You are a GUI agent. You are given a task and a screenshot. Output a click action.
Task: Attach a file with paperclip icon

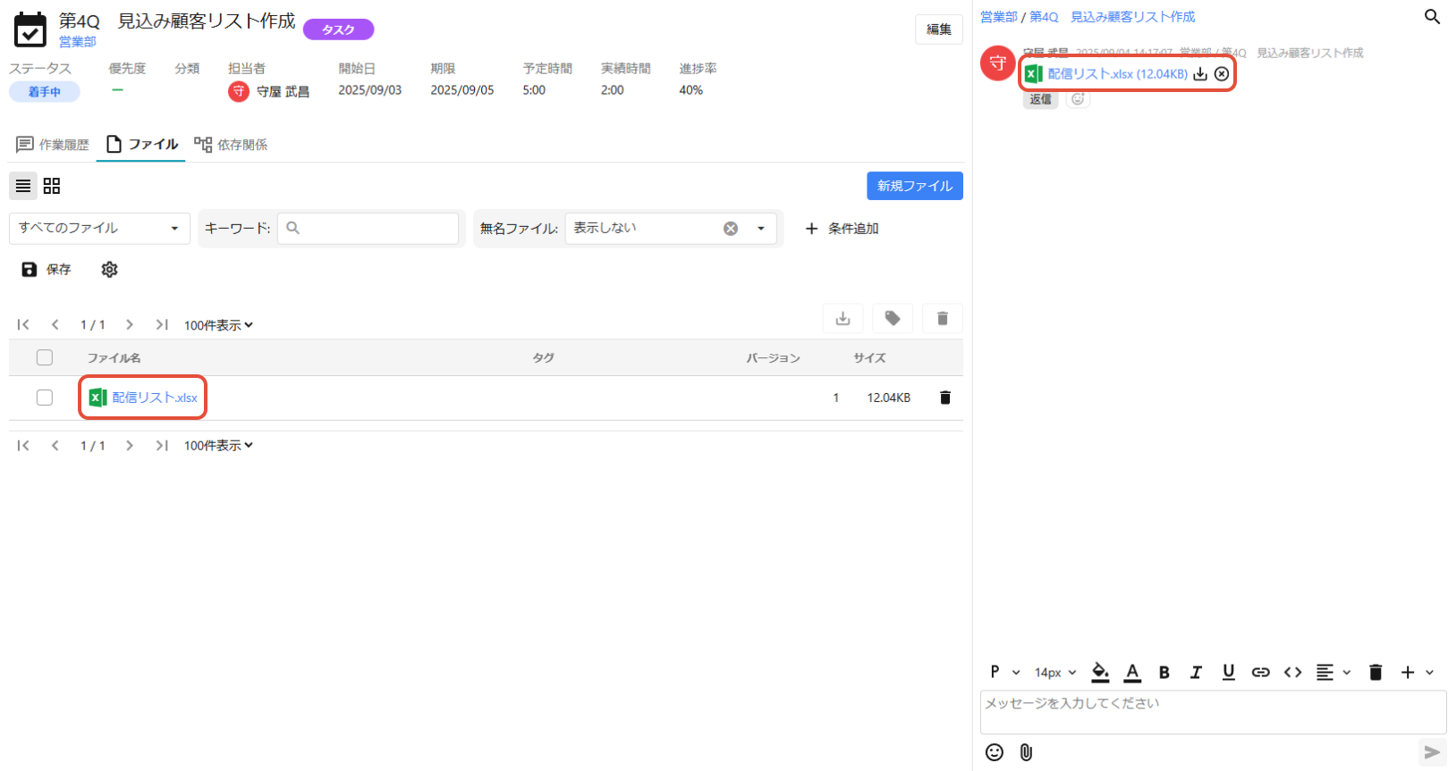click(x=1026, y=752)
